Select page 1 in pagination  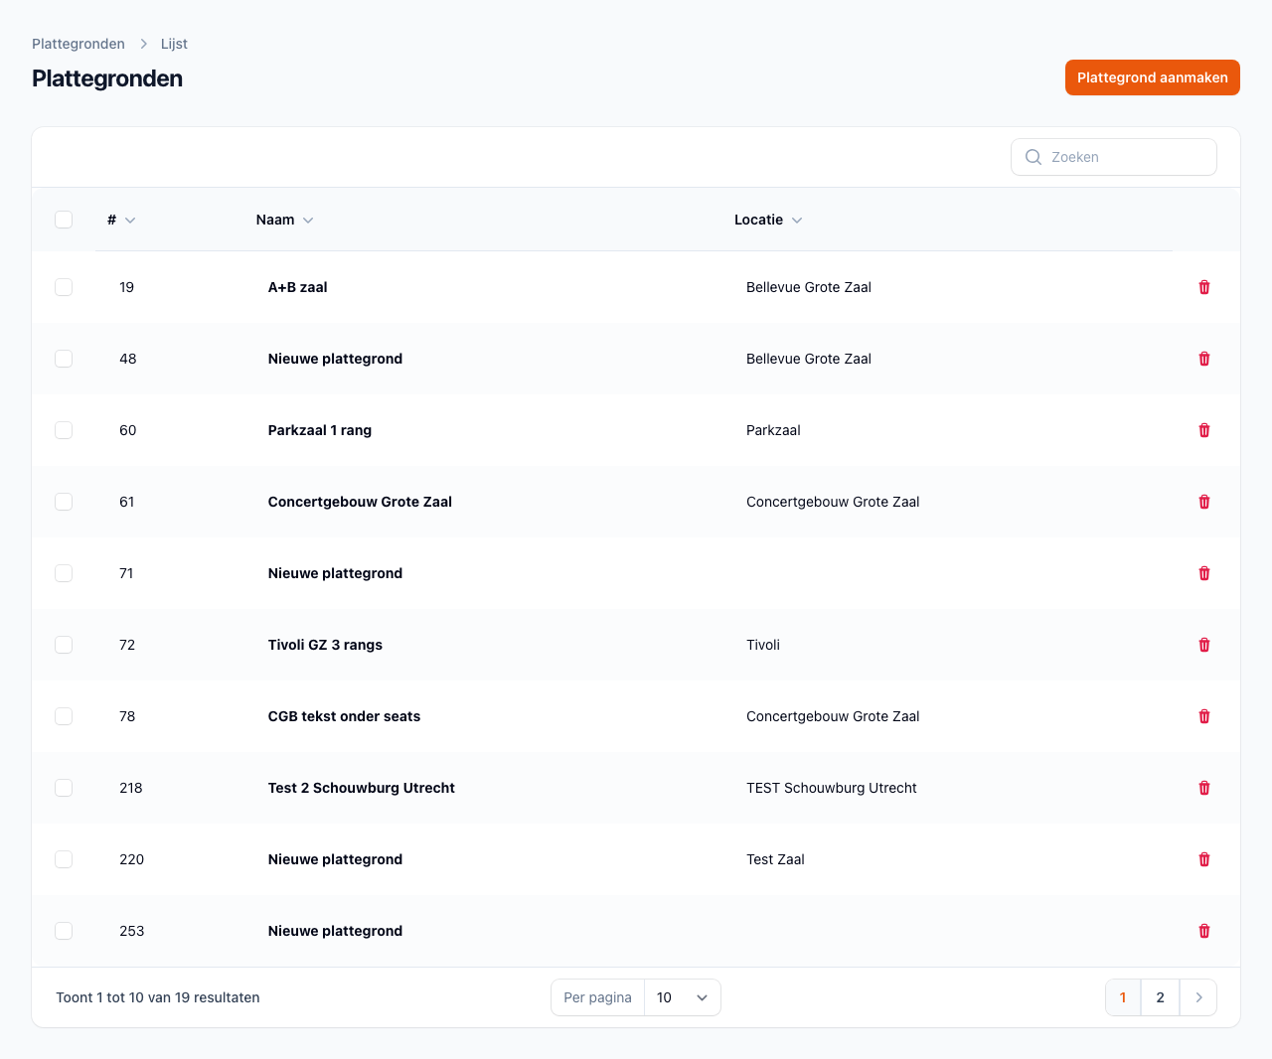click(x=1123, y=997)
